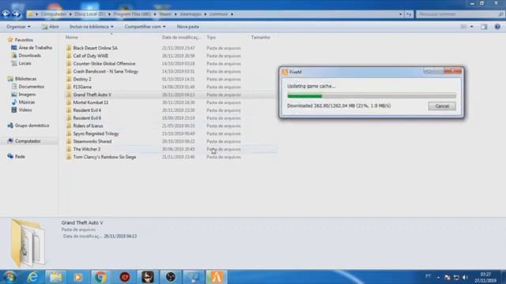
Task: Open the view options dropdown arrow
Action: pyautogui.click(x=472, y=27)
